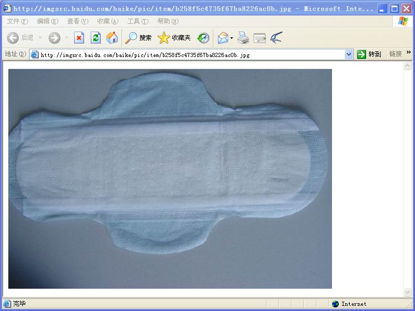This screenshot has width=415, height=311.
Task: Open the 收藏(A) menu
Action: [x=108, y=21]
